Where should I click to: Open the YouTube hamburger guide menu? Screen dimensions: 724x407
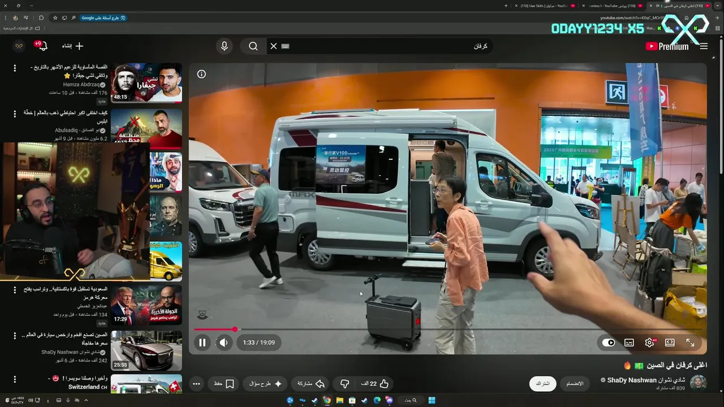tap(704, 46)
